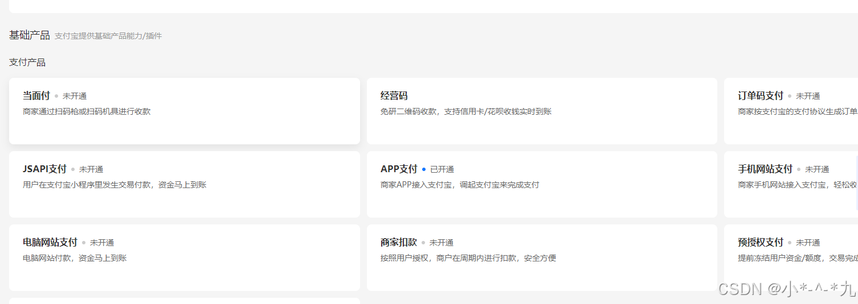Click the 未开通 status beside 订单码支付
Viewport: 858px width, 304px height.
808,96
